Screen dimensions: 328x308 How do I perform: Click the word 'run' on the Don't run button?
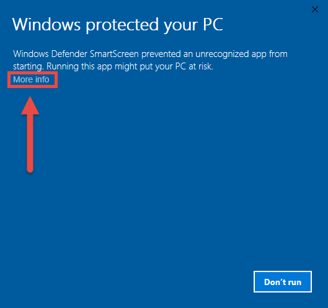tap(295, 283)
